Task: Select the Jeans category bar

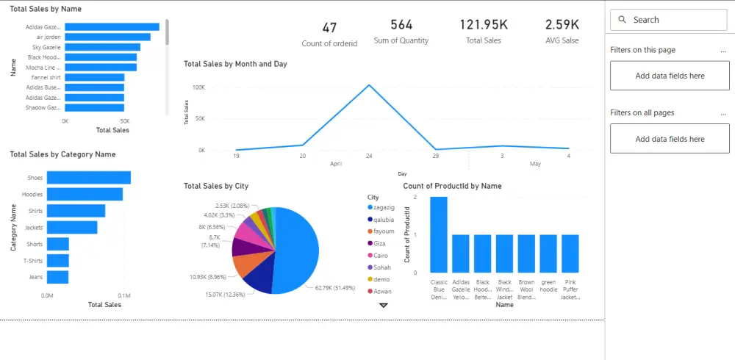Action: [x=57, y=277]
